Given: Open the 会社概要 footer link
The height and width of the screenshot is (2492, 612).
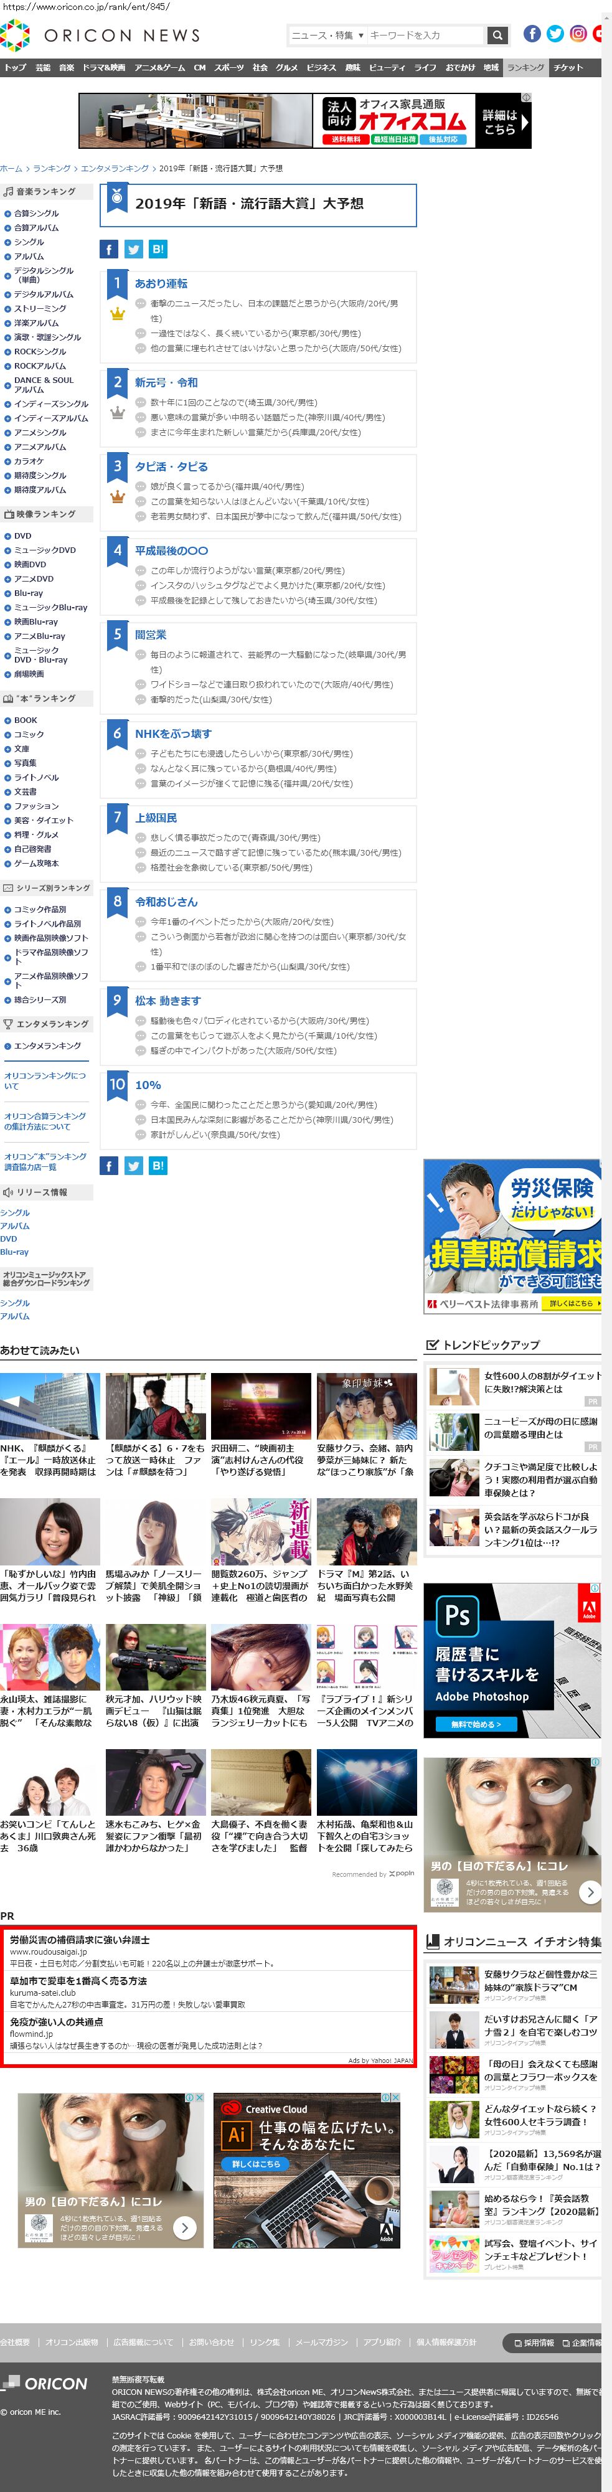Looking at the screenshot, I should [14, 2342].
